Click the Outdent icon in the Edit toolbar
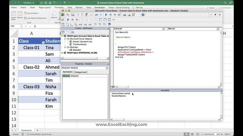Screen dimensions: 243x136 [90, 25]
